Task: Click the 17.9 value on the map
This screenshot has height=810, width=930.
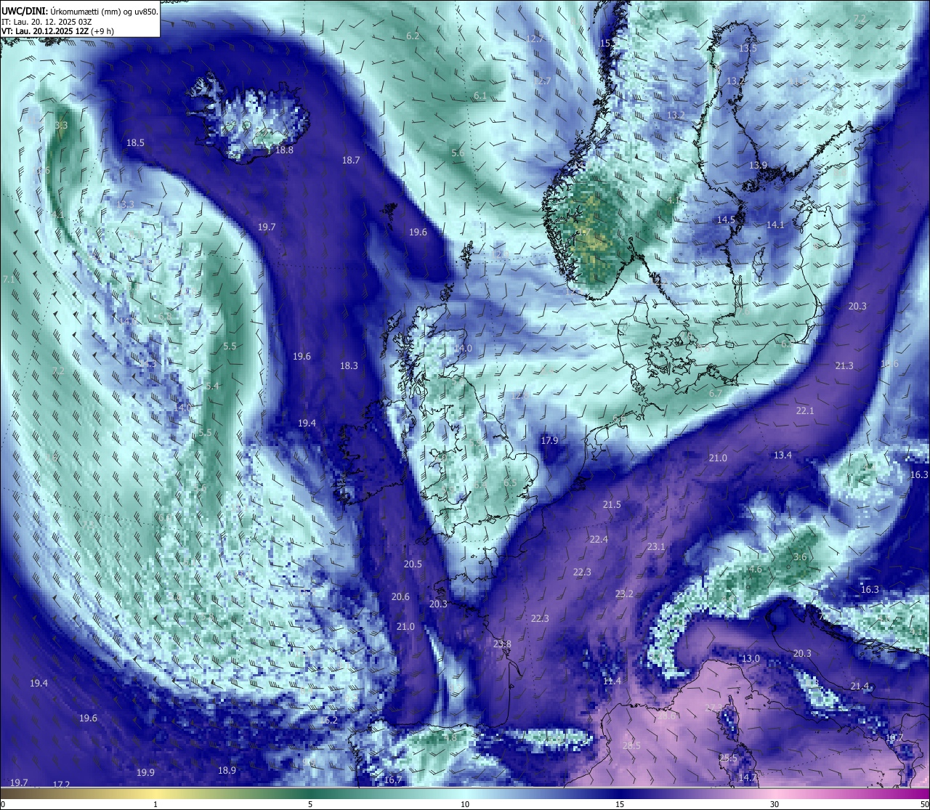Action: coord(549,441)
